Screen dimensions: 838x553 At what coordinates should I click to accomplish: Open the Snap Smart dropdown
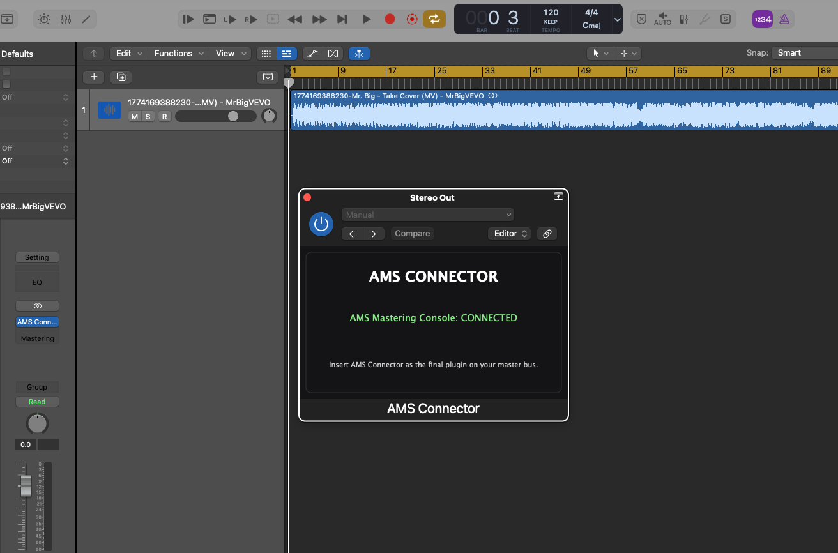[x=805, y=53]
